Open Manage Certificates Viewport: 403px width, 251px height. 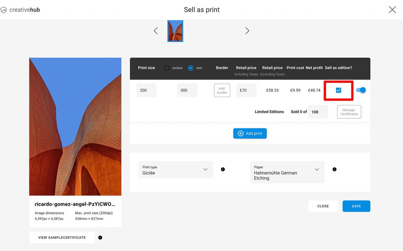[349, 112]
